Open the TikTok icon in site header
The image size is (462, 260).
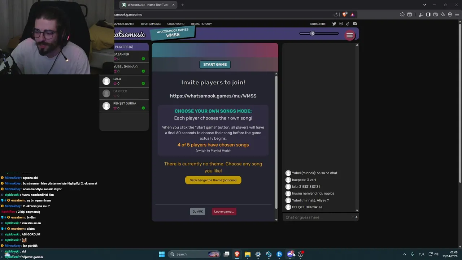[x=348, y=24]
